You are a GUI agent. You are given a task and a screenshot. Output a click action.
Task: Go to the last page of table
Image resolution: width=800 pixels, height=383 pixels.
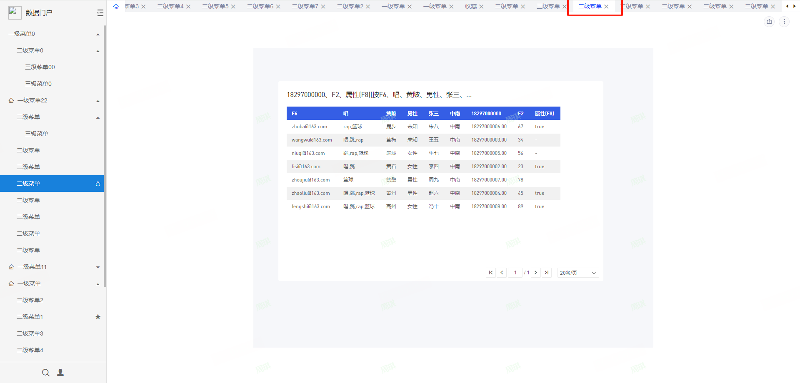pos(547,273)
